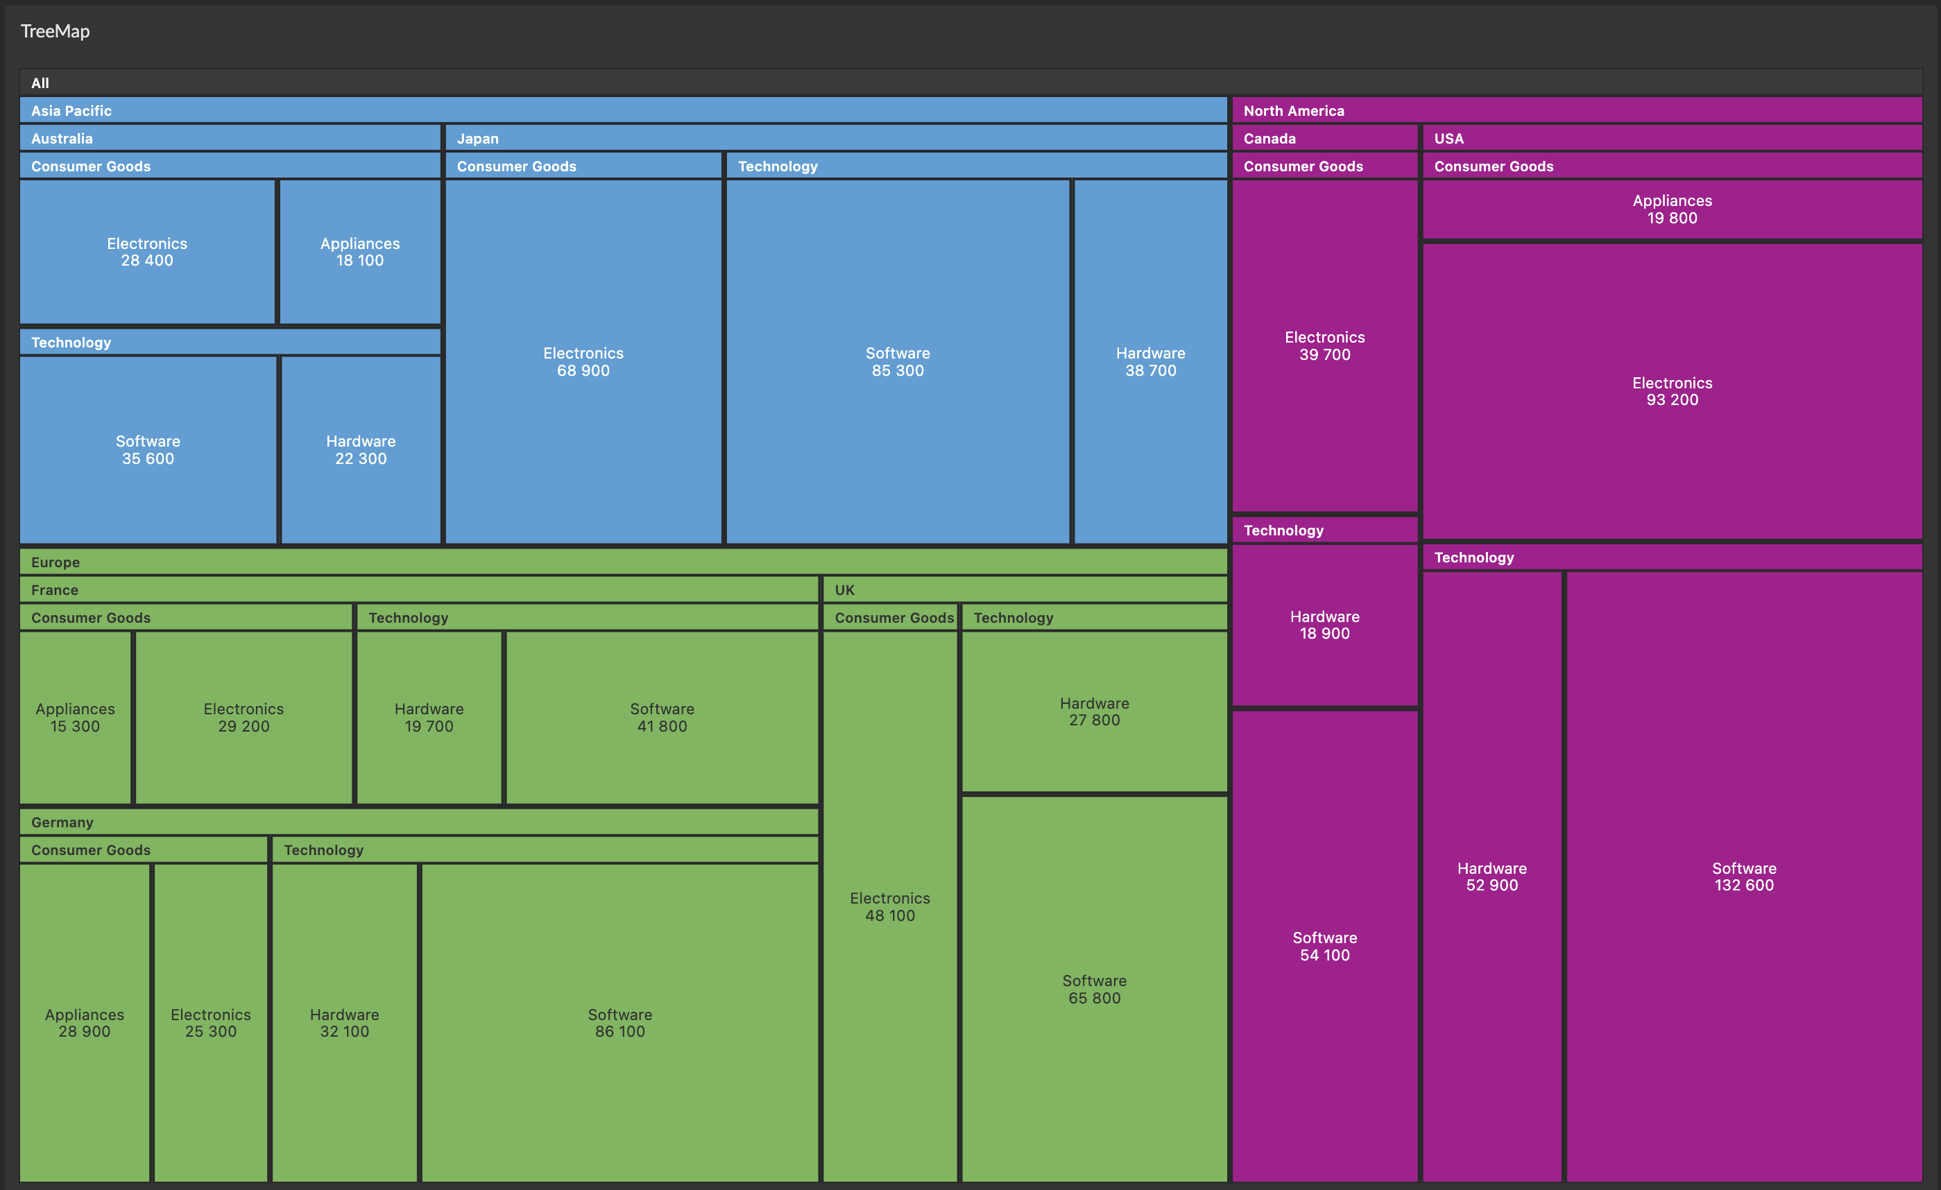Viewport: 1941px width, 1190px height.
Task: Select the Germany country header
Action: pyautogui.click(x=63, y=822)
